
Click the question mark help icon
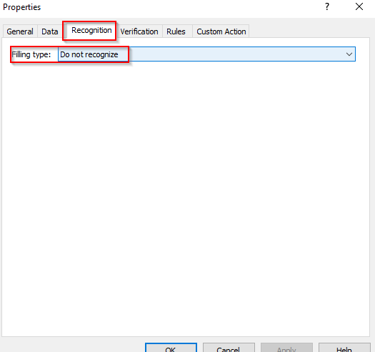pyautogui.click(x=327, y=6)
